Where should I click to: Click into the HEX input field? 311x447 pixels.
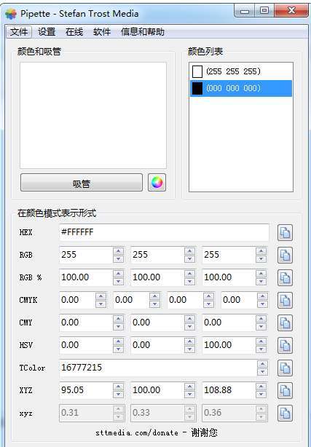[x=164, y=232]
